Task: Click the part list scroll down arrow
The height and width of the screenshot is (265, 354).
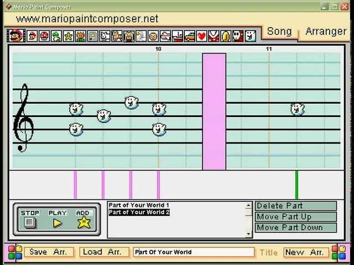Action: (248, 234)
